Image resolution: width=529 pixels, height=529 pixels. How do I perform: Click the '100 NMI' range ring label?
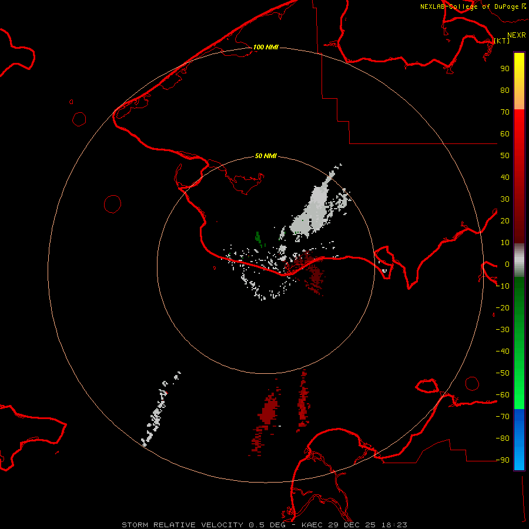[266, 47]
